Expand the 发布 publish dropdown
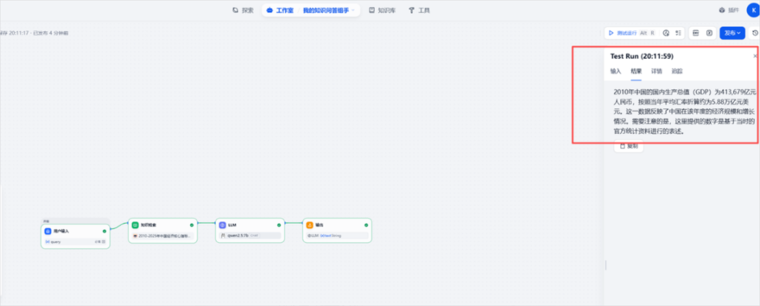This screenshot has width=760, height=306. pos(732,33)
